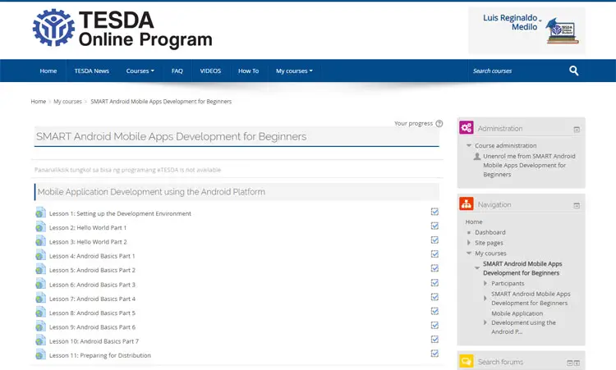Toggle completion checkbox for Lesson 10
The width and height of the screenshot is (616, 370).
(434, 340)
